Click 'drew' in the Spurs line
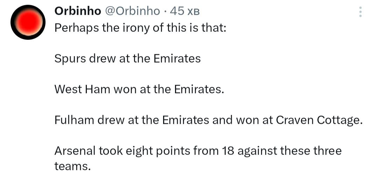Viewport: 378px width, 172px height. 103,58
